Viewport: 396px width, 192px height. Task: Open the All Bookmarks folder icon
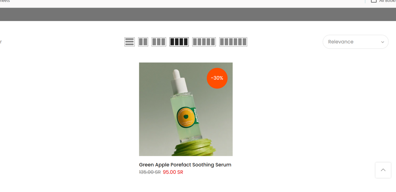pos(374,1)
